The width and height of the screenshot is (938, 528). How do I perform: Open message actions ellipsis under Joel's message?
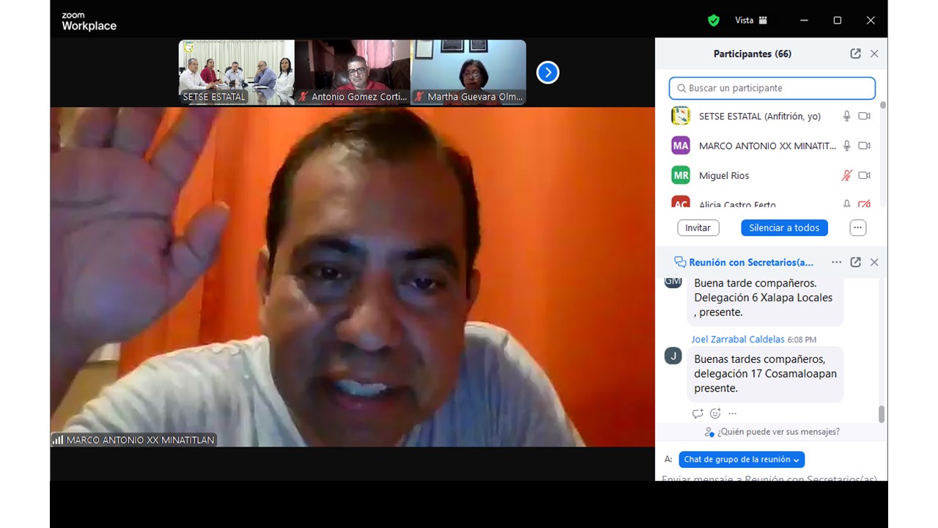(x=732, y=414)
